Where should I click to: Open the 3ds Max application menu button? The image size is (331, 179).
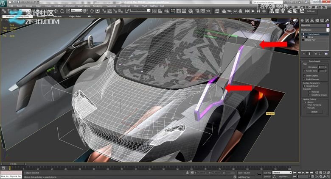pyautogui.click(x=3, y=3)
